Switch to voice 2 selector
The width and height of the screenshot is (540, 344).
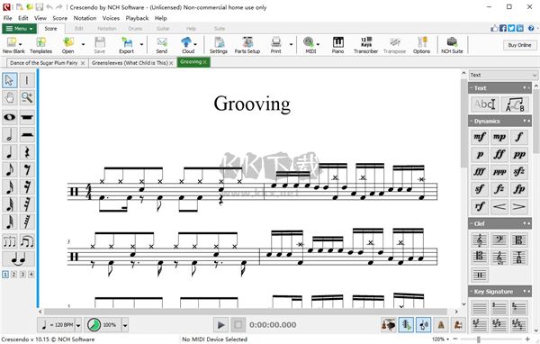tap(13, 275)
